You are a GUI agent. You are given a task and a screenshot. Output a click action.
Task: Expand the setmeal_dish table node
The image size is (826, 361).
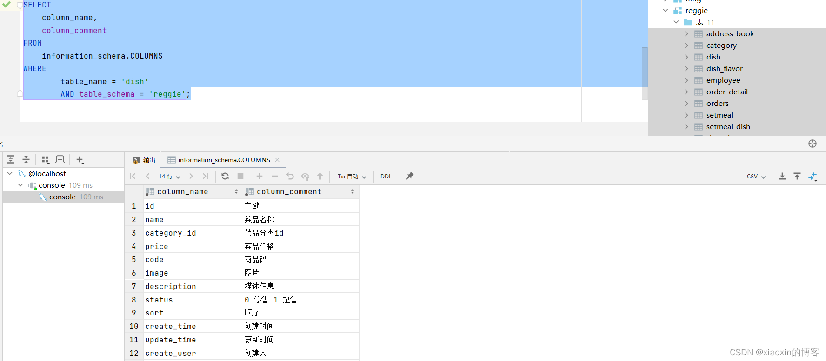click(686, 126)
